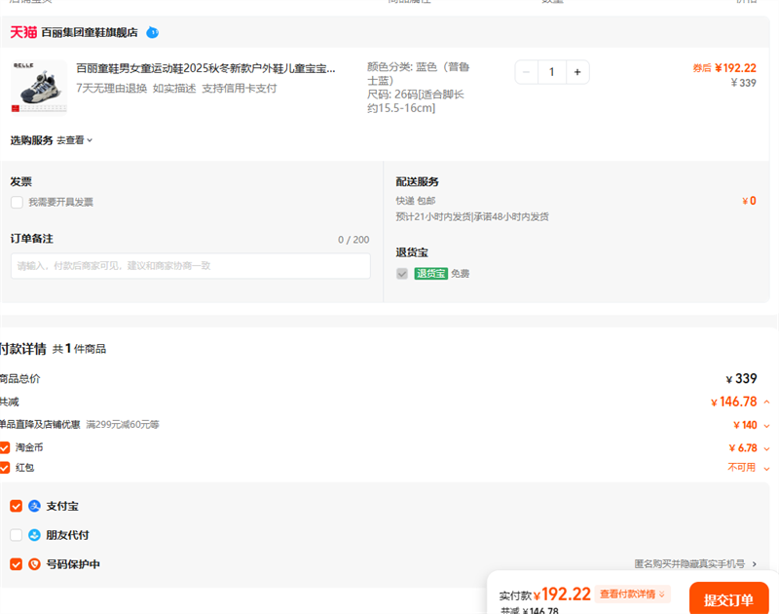This screenshot has width=779, height=614.
Task: Expand the 红包 不可用 chevron
Action: click(x=766, y=468)
